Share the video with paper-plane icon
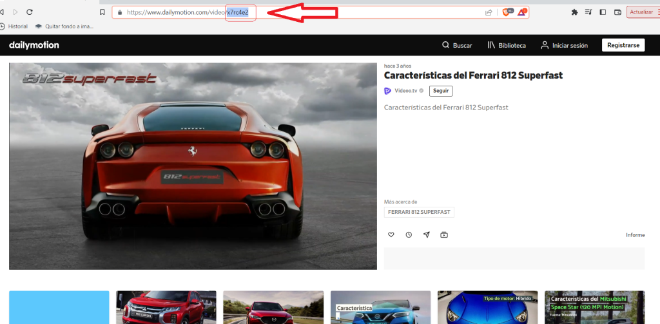The height and width of the screenshot is (324, 660). [427, 235]
